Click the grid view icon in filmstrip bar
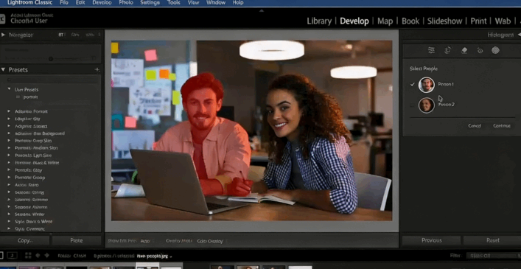Image resolution: width=521 pixels, height=269 pixels. tap(28, 256)
